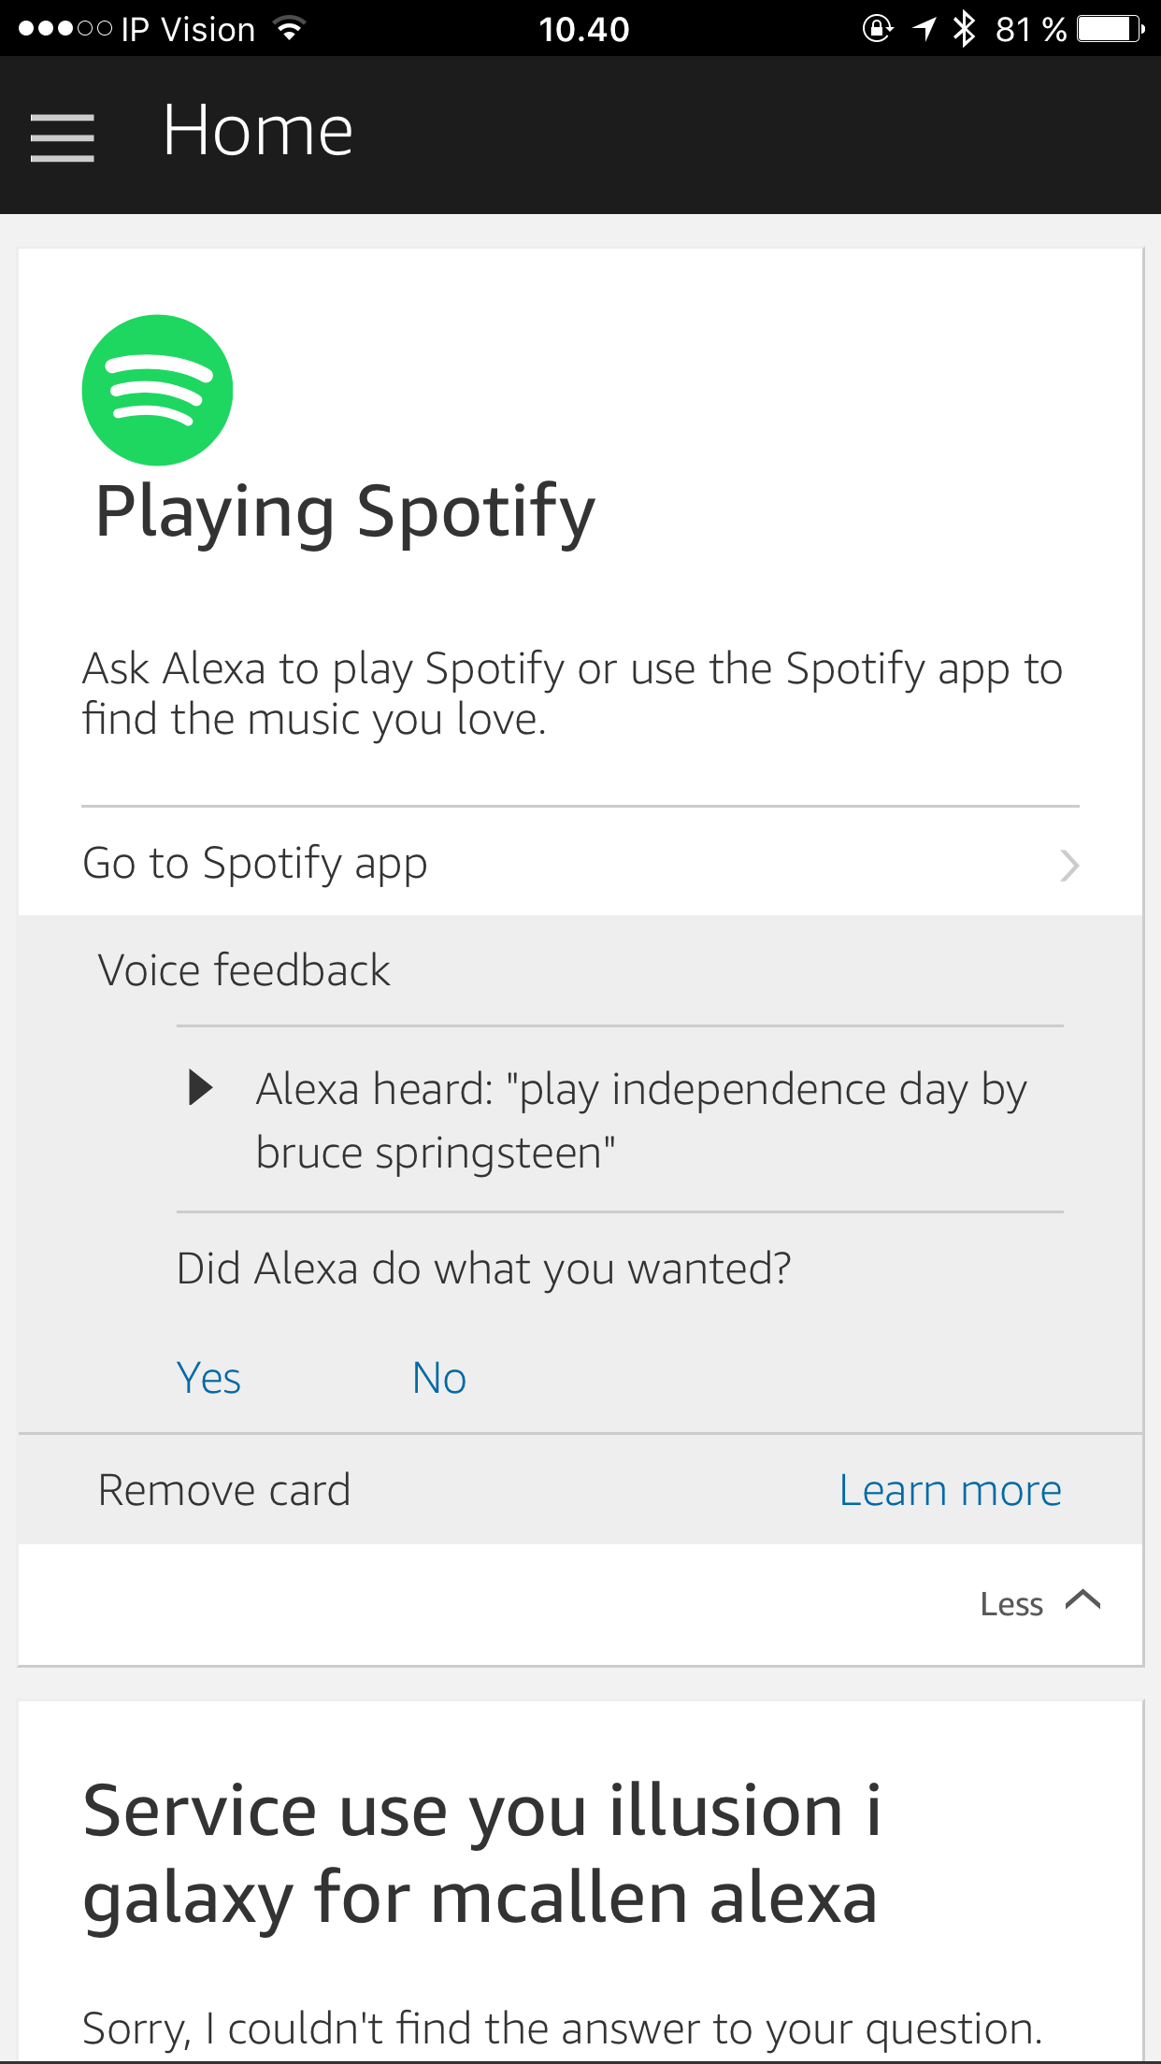Viewport: 1161px width, 2064px height.
Task: Remove card from the home feed
Action: point(224,1490)
